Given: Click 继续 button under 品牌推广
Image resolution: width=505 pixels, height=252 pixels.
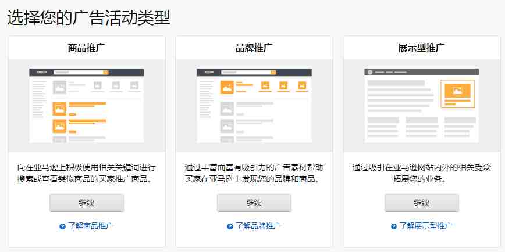Looking at the screenshot, I should click(x=254, y=203).
